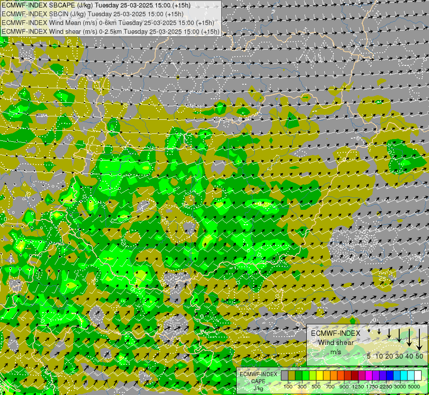Click the bright cyan CAPE legend swatch
Image resolution: width=429 pixels, height=395 pixels.
pos(404,376)
